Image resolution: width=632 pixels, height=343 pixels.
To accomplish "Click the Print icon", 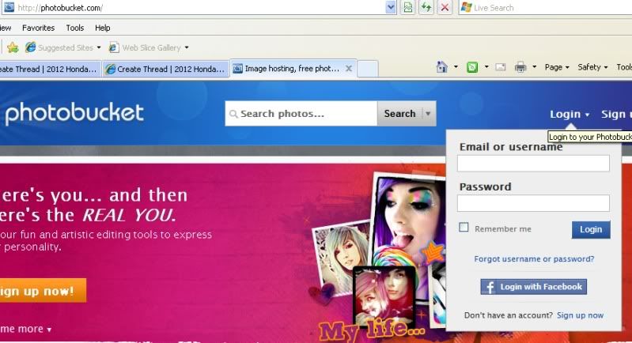I will (520, 67).
